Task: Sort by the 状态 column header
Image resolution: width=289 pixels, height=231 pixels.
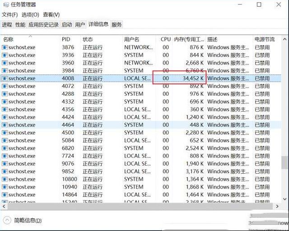Action: pos(102,39)
